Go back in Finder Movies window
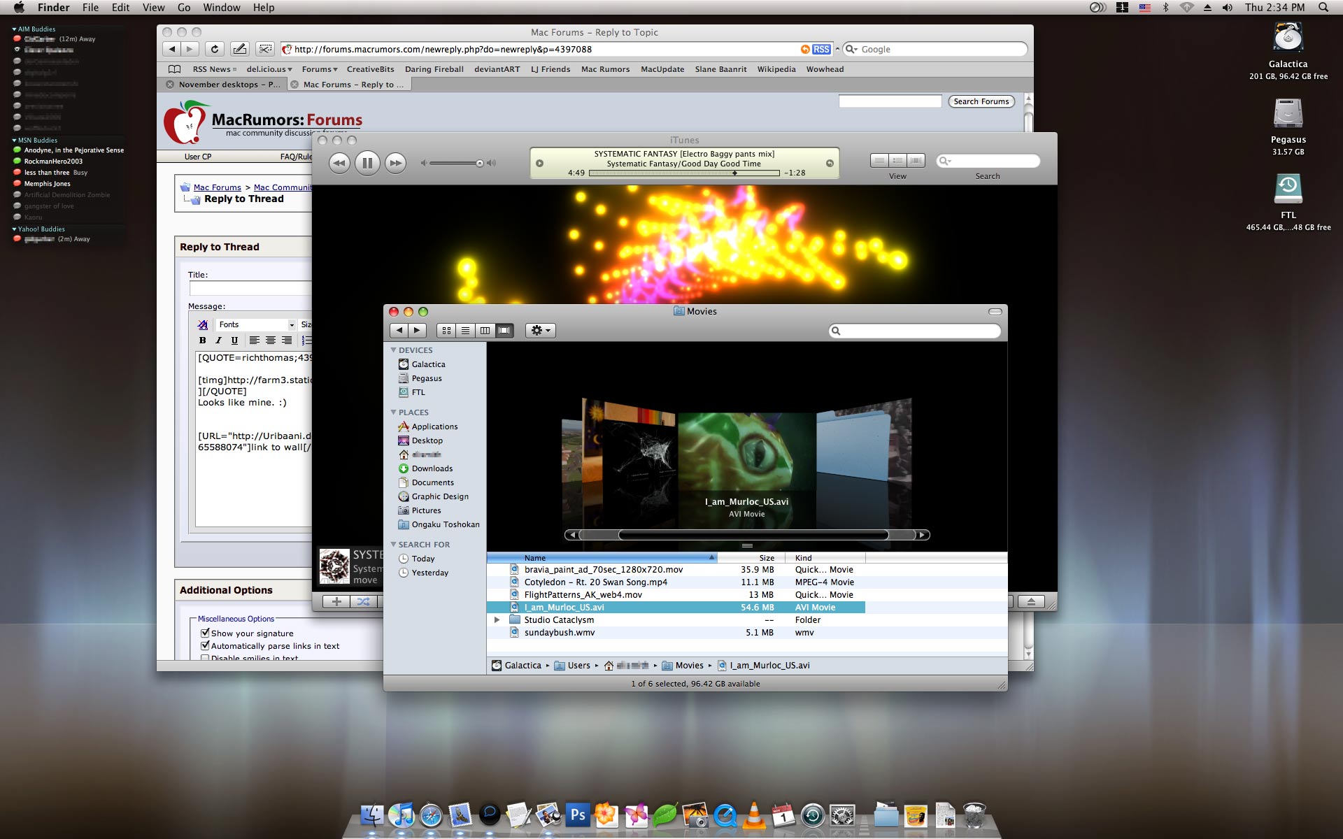Image resolution: width=1343 pixels, height=839 pixels. [399, 331]
